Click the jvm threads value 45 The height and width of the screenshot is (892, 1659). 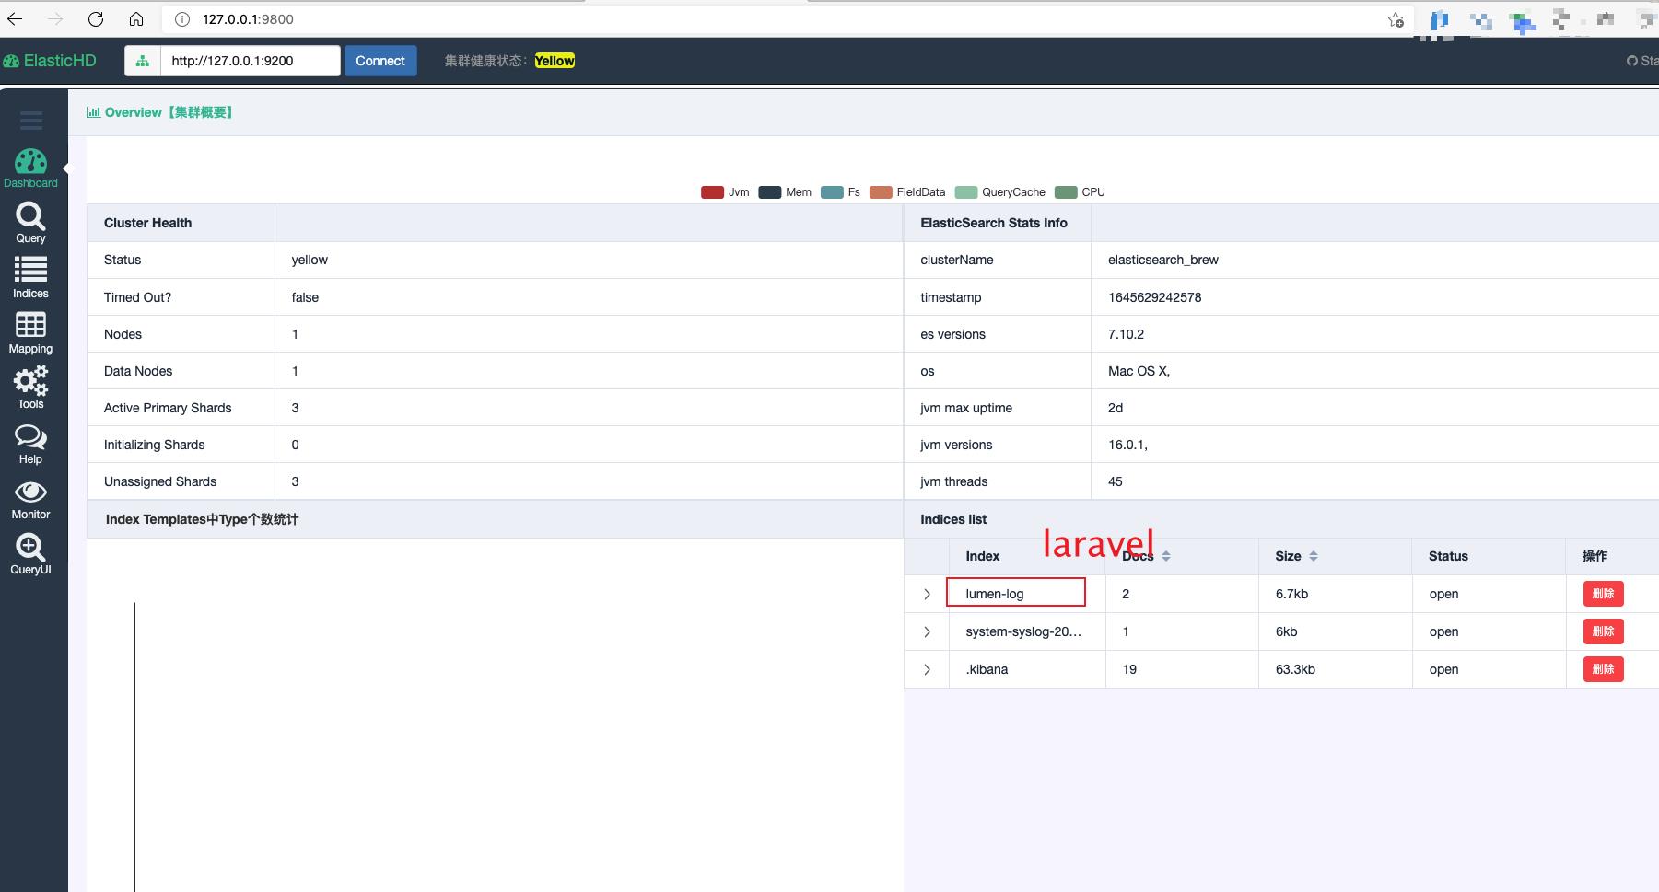[x=1116, y=481]
